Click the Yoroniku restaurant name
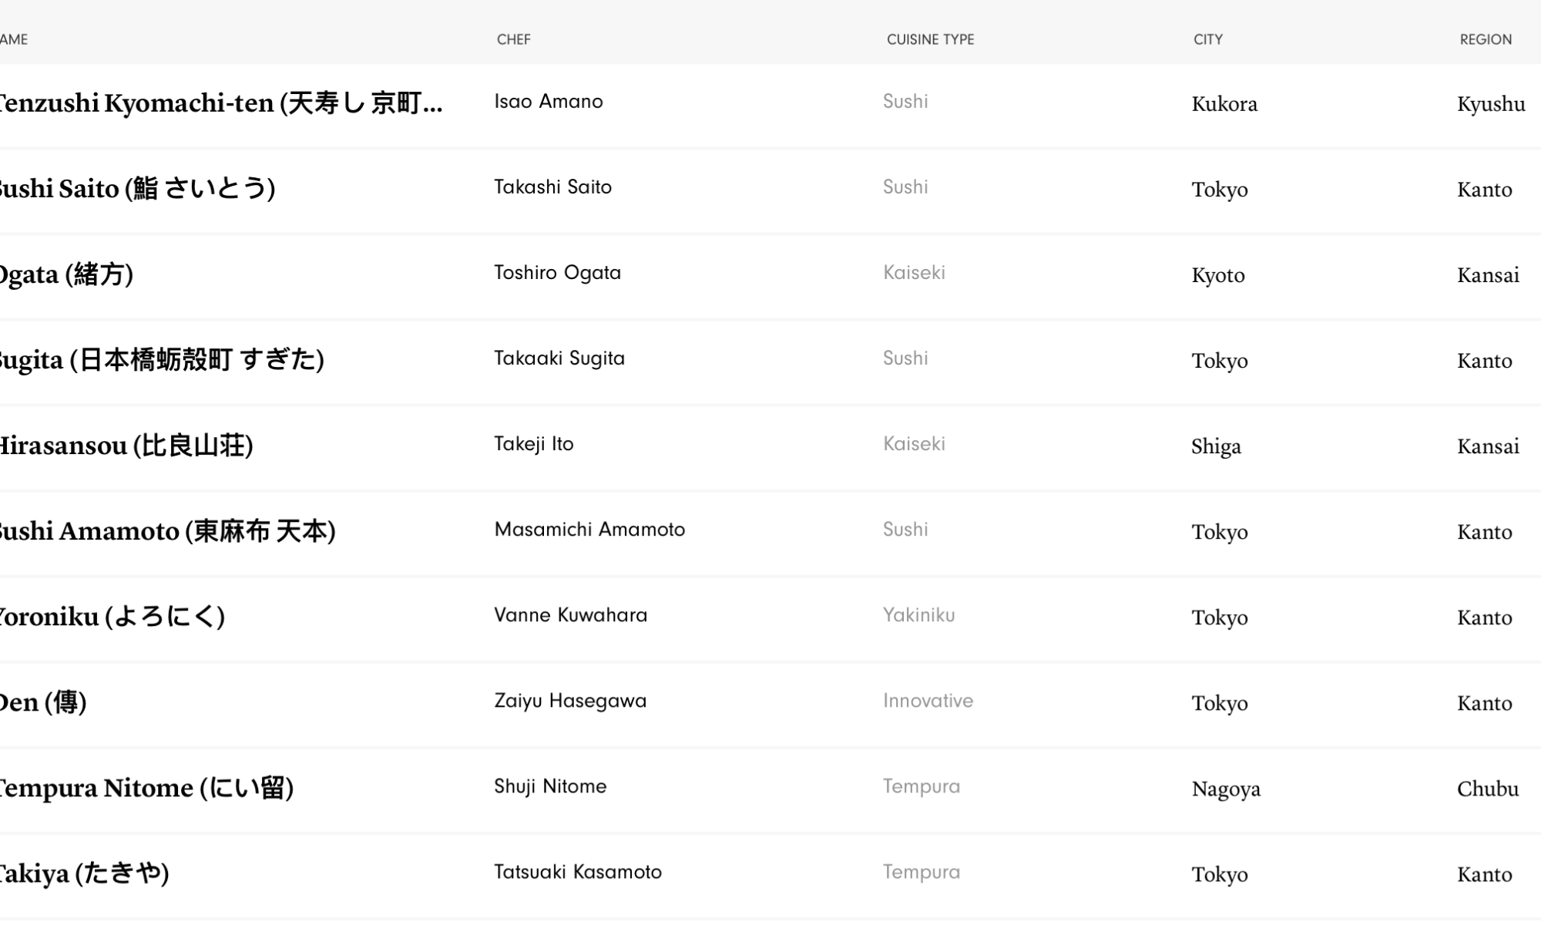Screen dimensions: 1541x925 pyautogui.click(x=112, y=617)
